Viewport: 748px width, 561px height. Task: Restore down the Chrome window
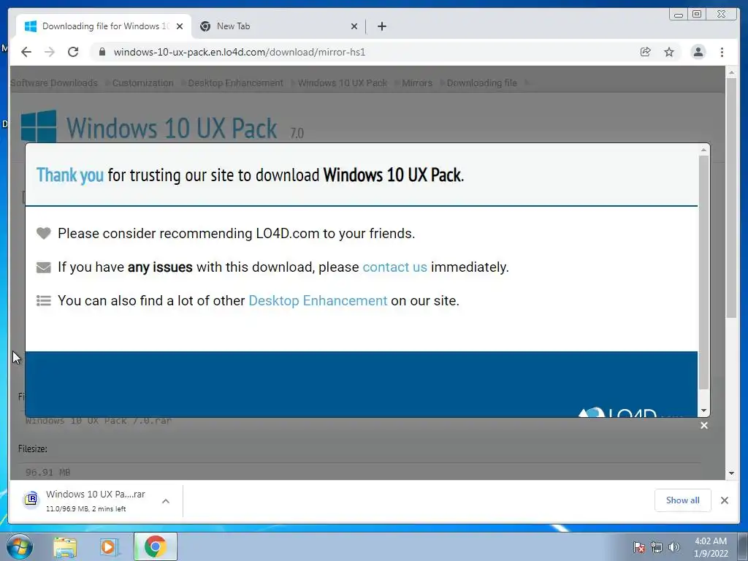pyautogui.click(x=696, y=15)
